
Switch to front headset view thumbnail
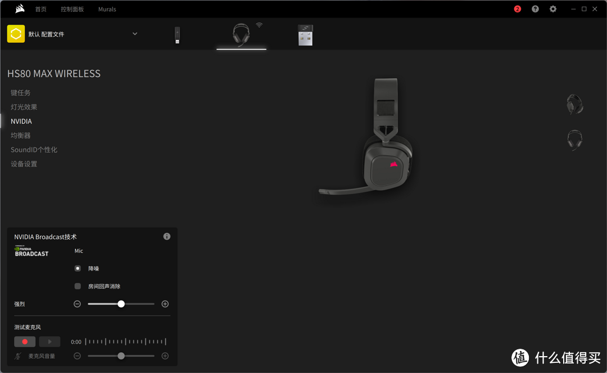click(575, 140)
